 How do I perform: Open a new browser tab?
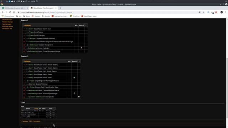tap(60, 8)
